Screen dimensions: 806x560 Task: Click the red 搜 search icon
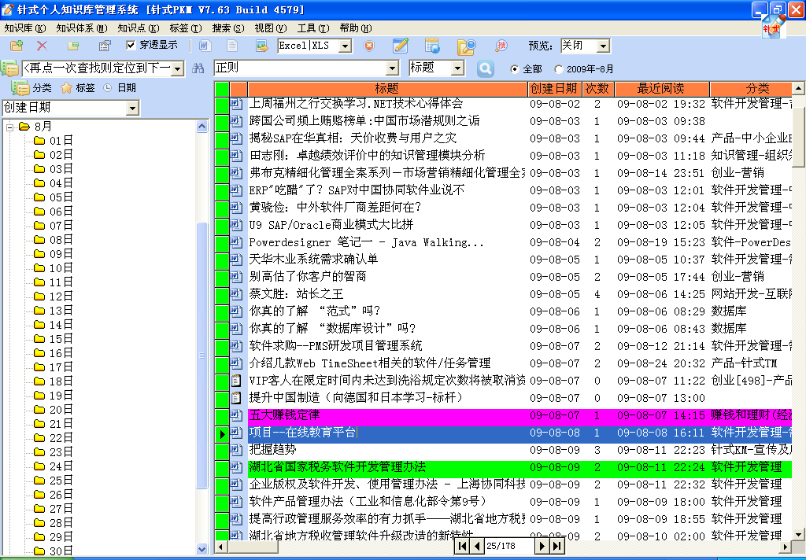501,46
